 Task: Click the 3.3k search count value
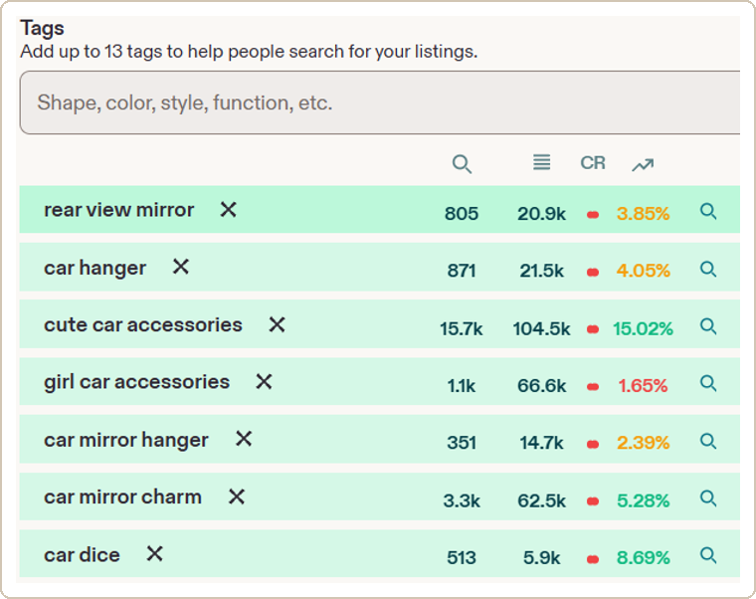pos(462,500)
